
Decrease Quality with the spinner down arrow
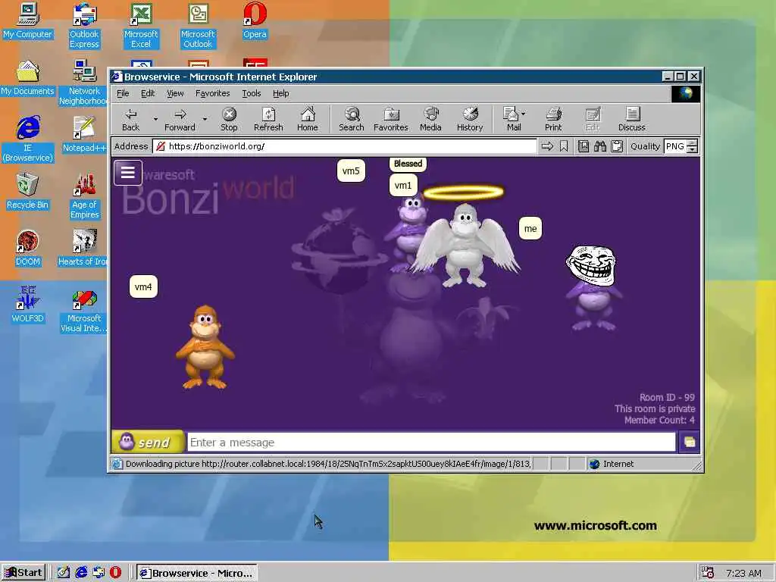(693, 149)
